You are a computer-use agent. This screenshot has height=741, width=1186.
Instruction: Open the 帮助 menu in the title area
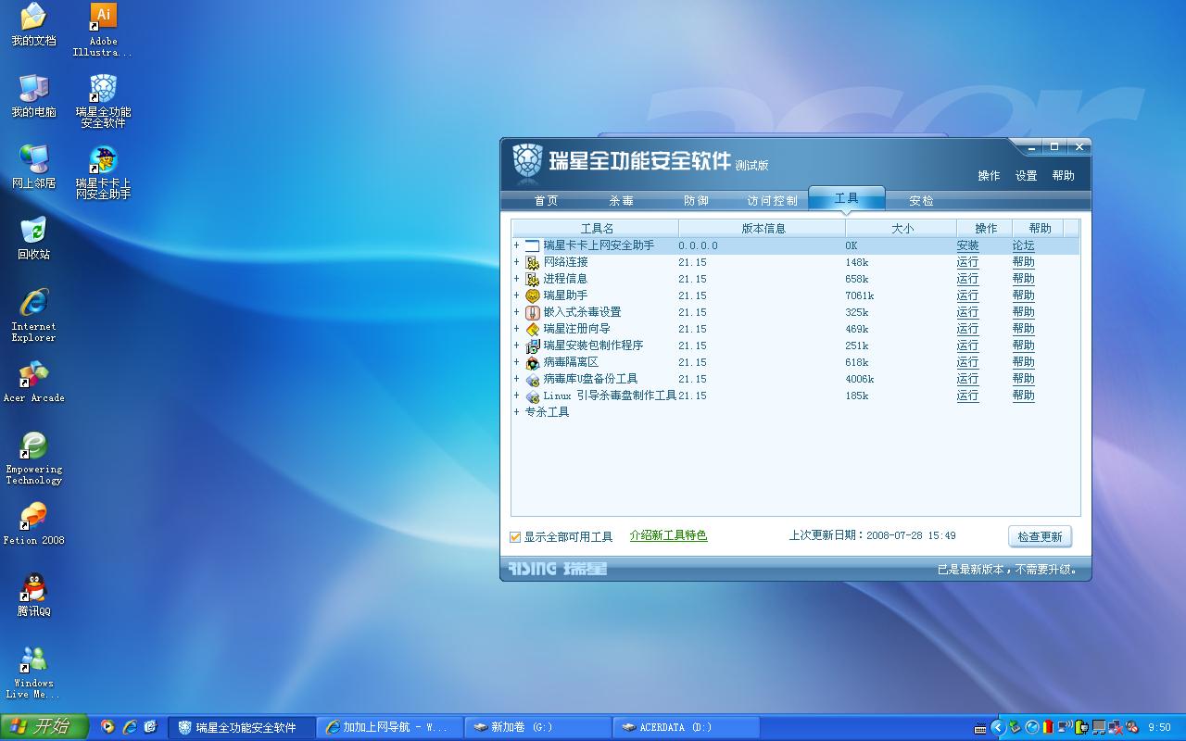(x=1063, y=176)
